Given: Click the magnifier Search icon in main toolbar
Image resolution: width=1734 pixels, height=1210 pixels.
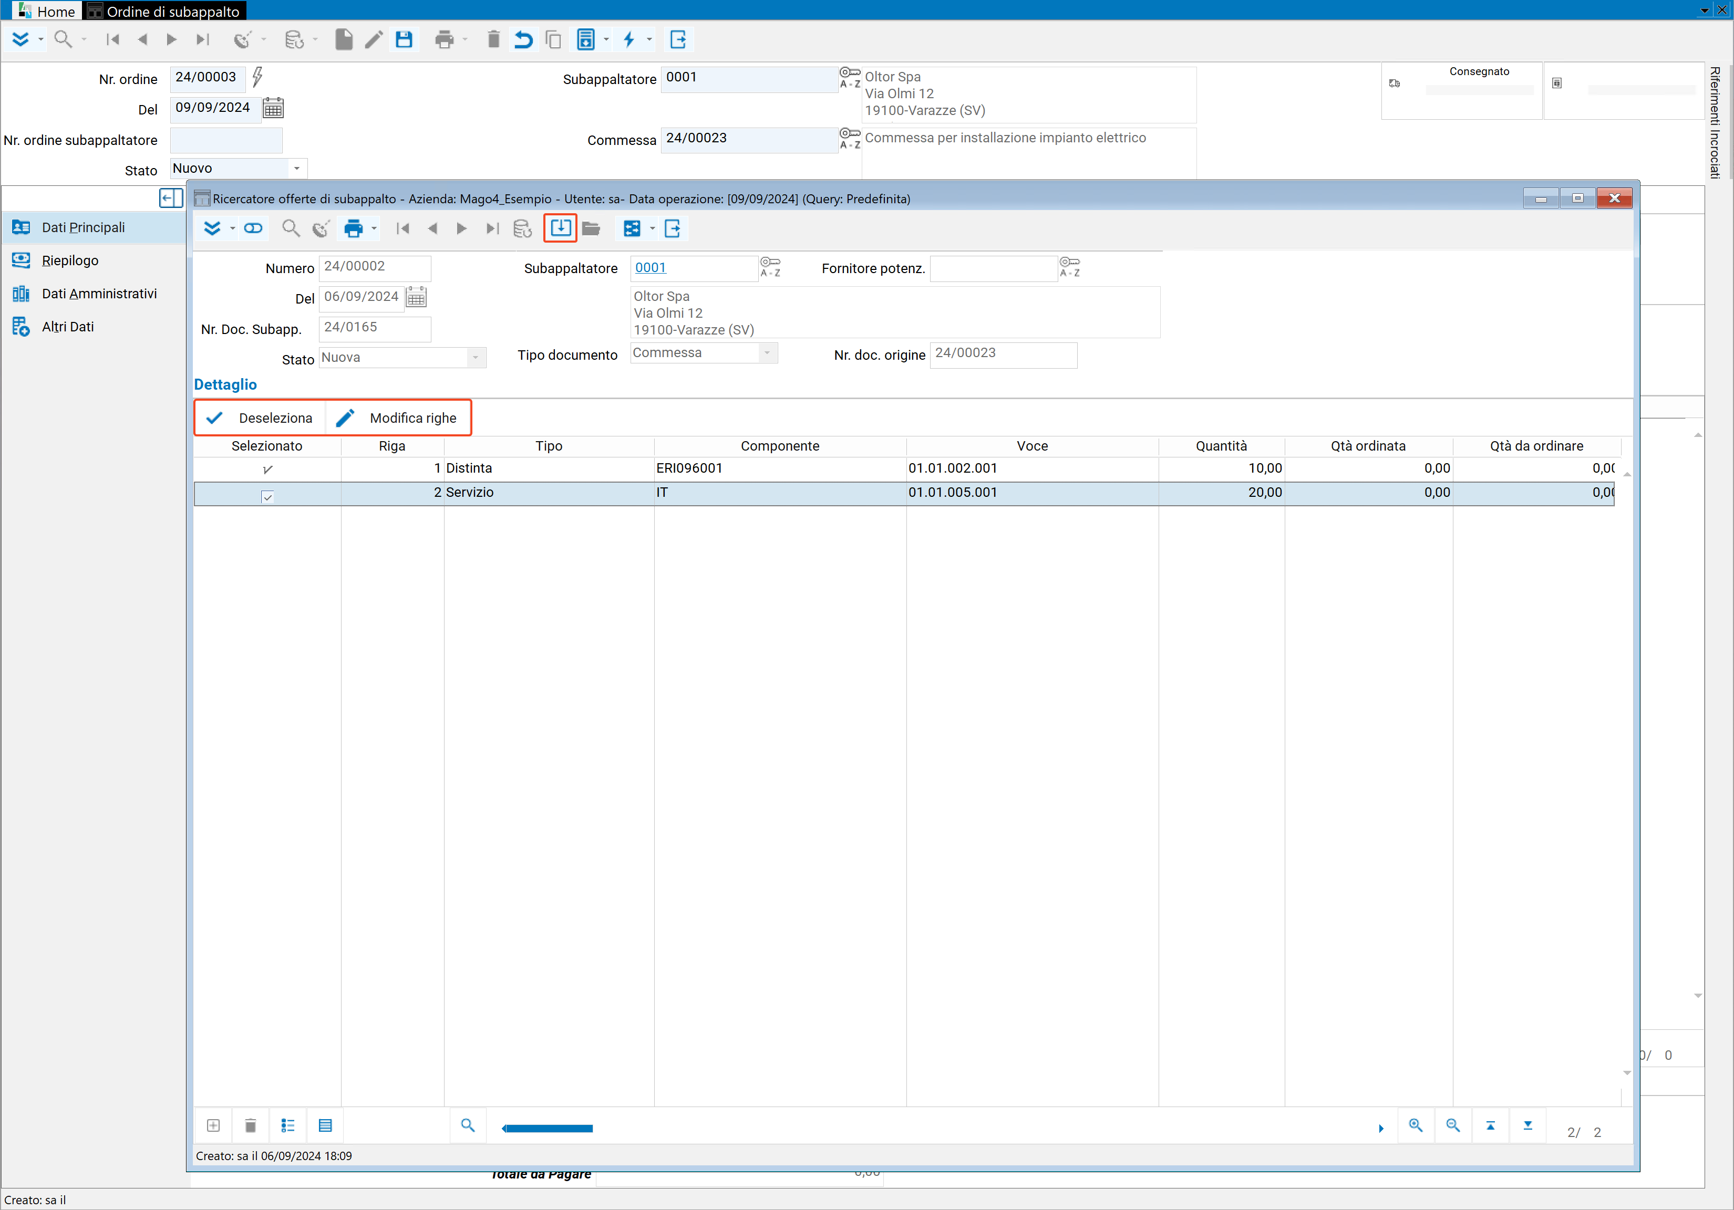Looking at the screenshot, I should (64, 39).
